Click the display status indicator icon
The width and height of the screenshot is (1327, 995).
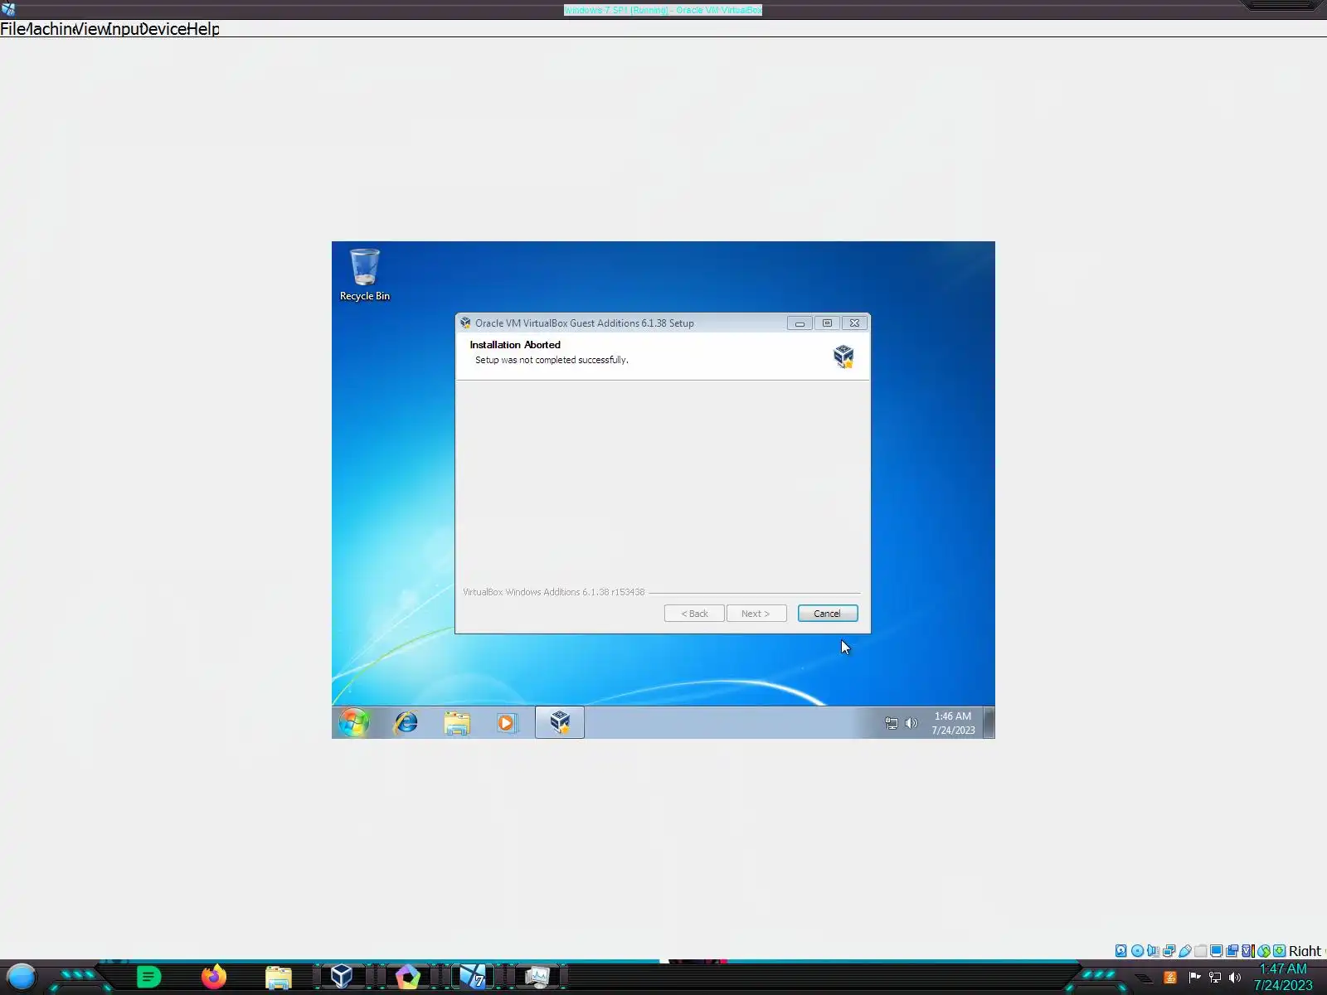point(1216,951)
